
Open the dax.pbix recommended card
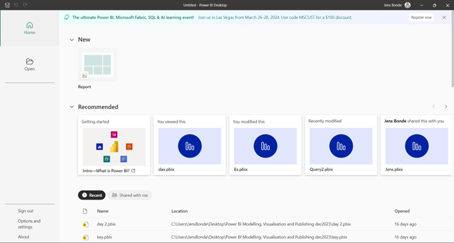point(190,145)
